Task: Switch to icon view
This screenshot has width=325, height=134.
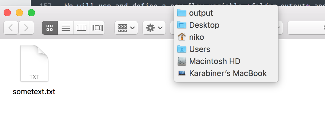Action: point(50,28)
